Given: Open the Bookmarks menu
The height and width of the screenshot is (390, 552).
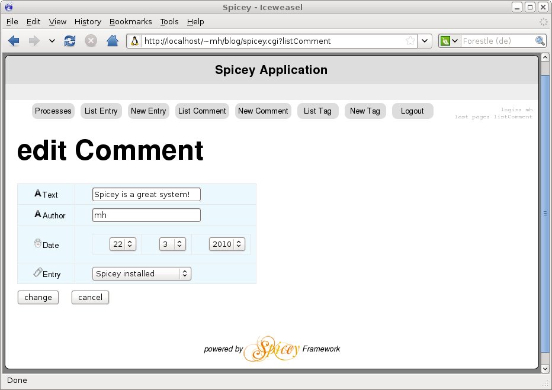Looking at the screenshot, I should click(x=131, y=22).
